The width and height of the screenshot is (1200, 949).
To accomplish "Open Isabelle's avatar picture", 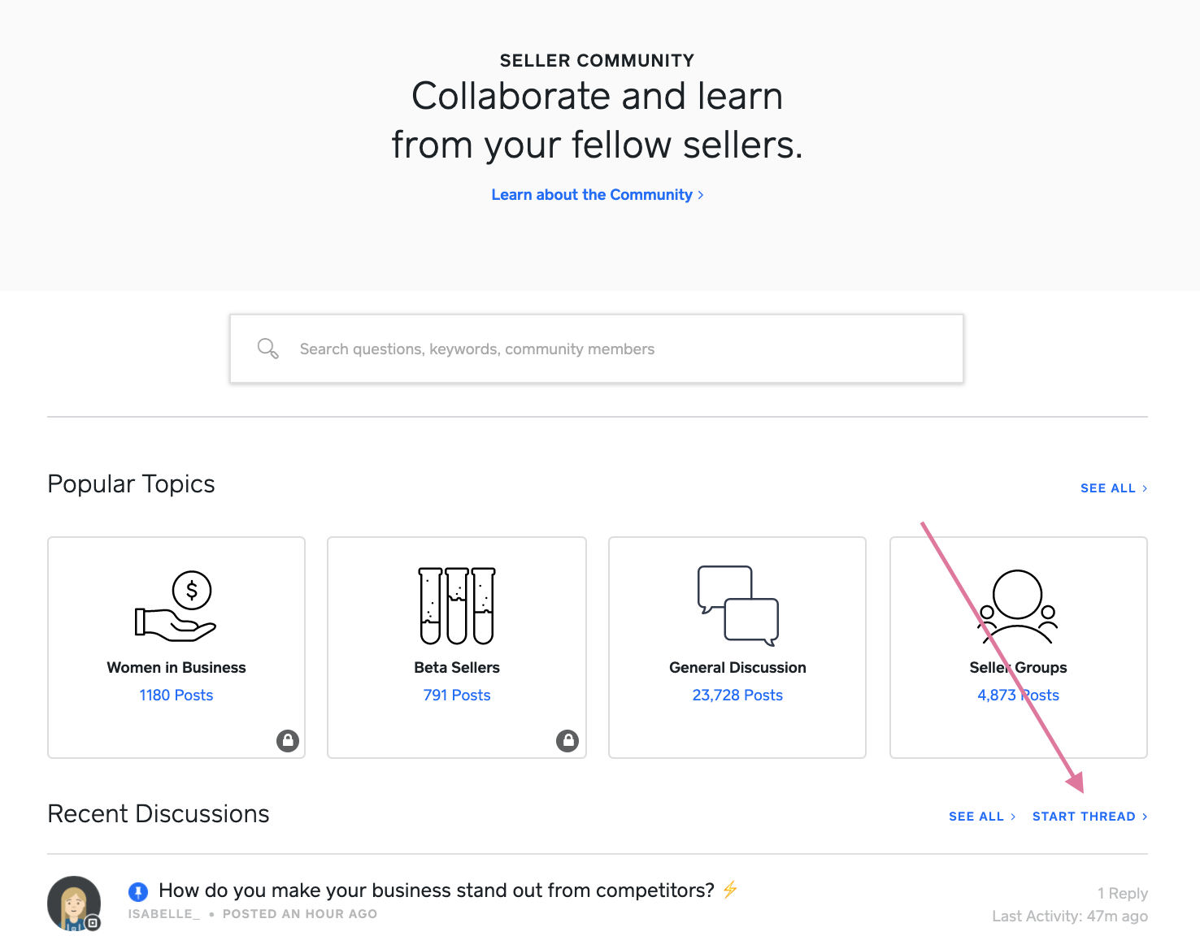I will [x=74, y=903].
